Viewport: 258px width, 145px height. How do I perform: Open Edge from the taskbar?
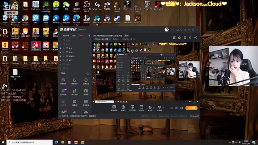pyautogui.click(x=56, y=142)
